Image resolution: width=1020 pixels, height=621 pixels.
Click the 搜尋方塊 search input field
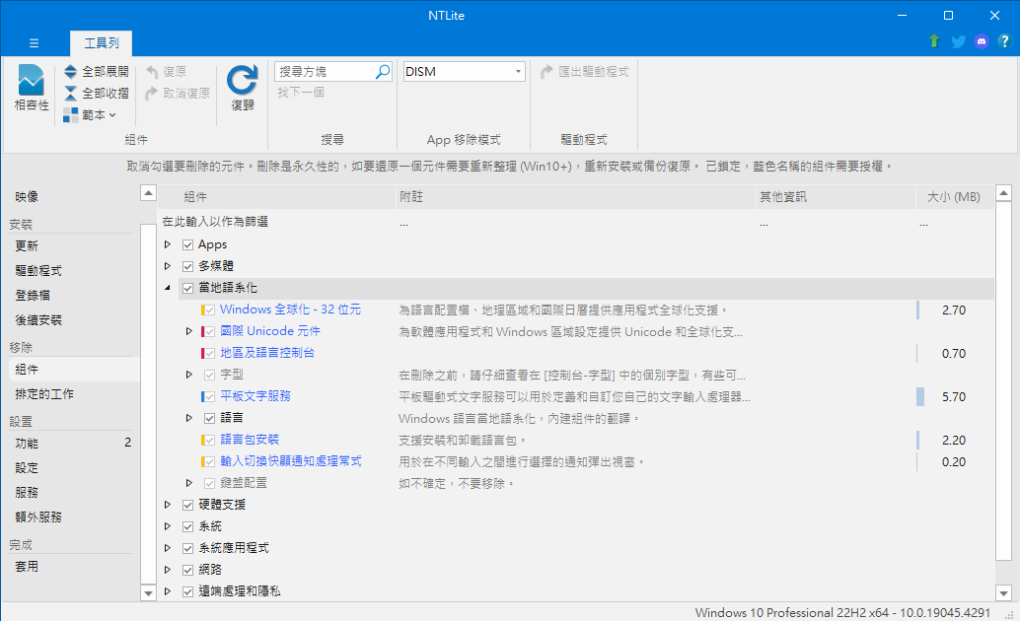[x=325, y=72]
